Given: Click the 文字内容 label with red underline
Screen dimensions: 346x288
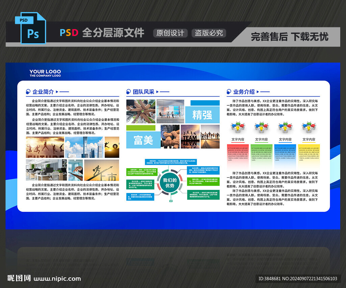Looking at the screenshot, I should point(238,139).
